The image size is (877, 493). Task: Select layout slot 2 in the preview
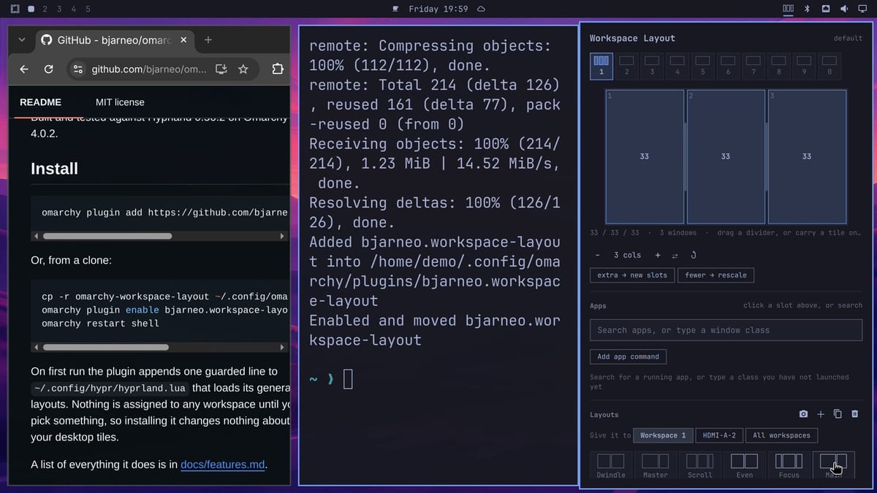(x=726, y=156)
